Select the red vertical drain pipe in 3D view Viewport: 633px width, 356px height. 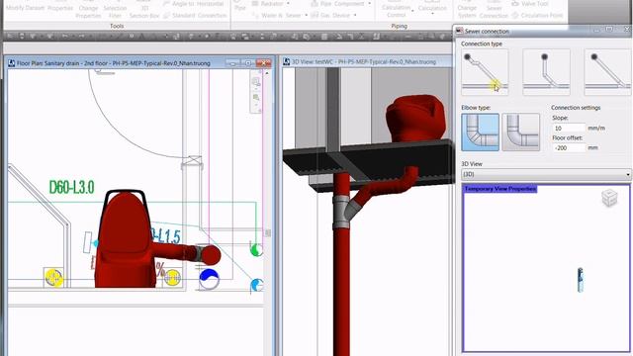[x=341, y=291]
